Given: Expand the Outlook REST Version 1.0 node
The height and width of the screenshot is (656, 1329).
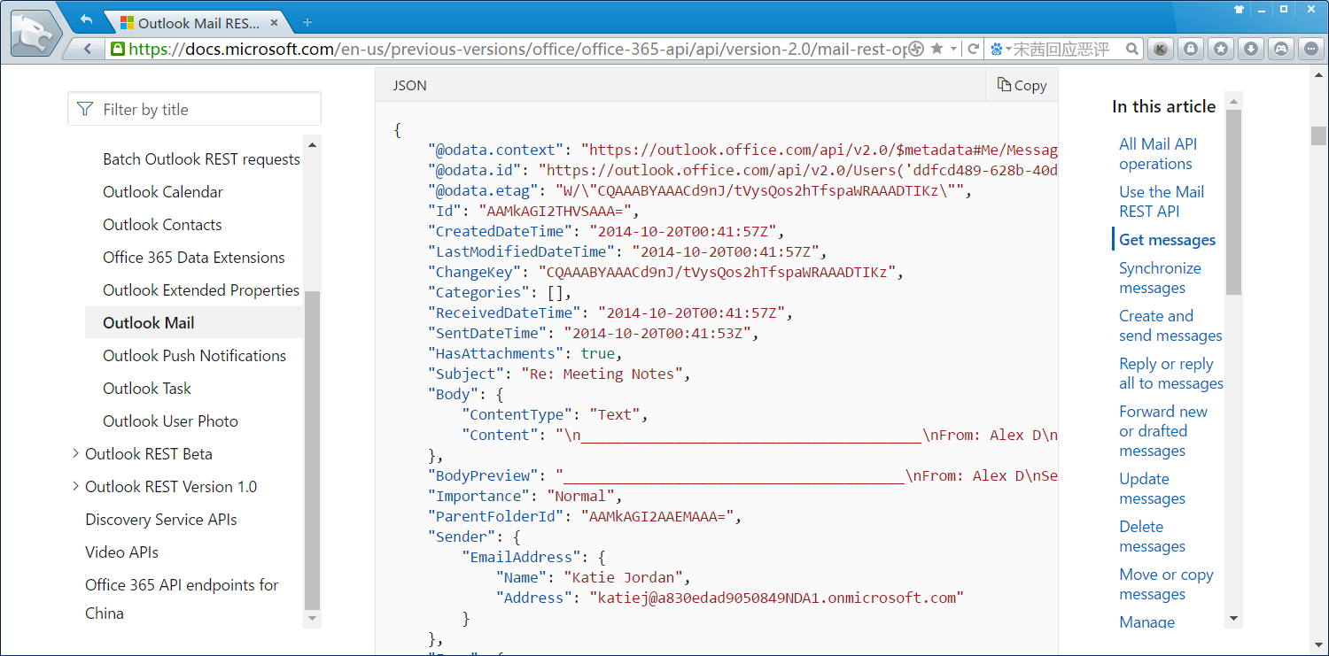Looking at the screenshot, I should (x=75, y=487).
